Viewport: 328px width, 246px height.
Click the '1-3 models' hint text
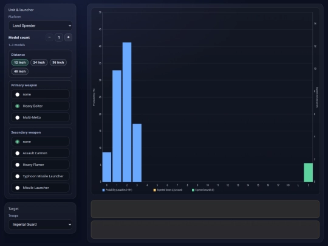click(x=17, y=45)
